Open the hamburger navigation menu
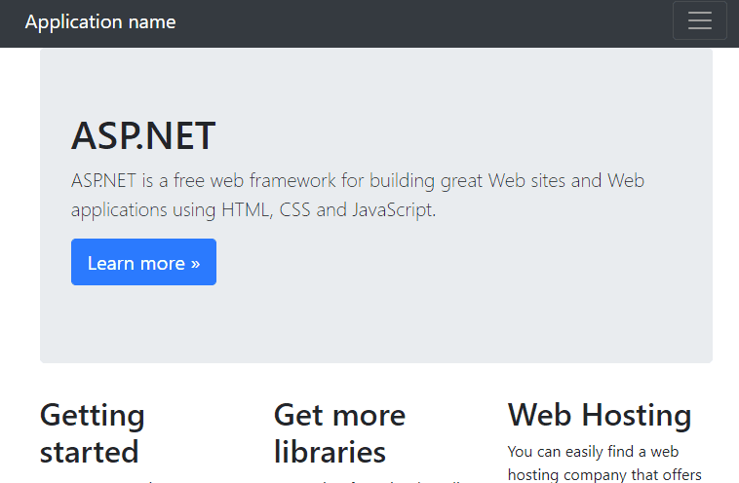The image size is (739, 483). pyautogui.click(x=699, y=20)
